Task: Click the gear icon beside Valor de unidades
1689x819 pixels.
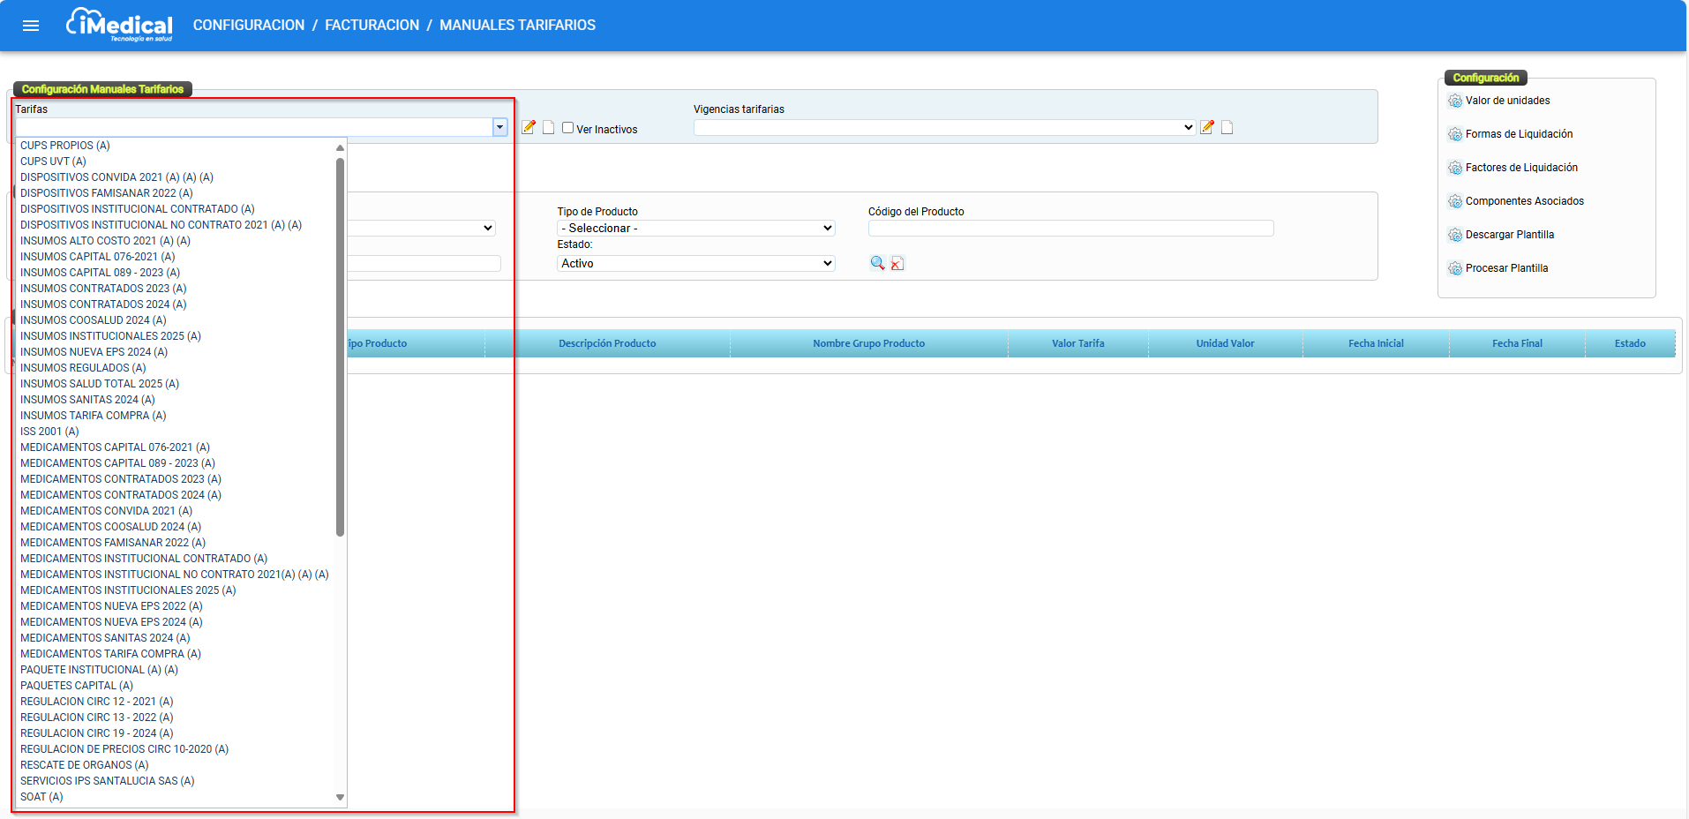Action: 1454,101
